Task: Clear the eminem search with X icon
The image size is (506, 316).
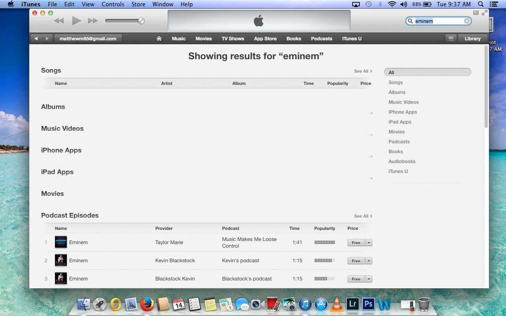Action: 467,21
